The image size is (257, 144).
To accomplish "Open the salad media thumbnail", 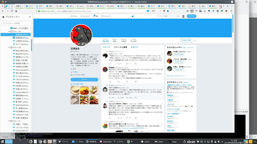I will (84, 100).
